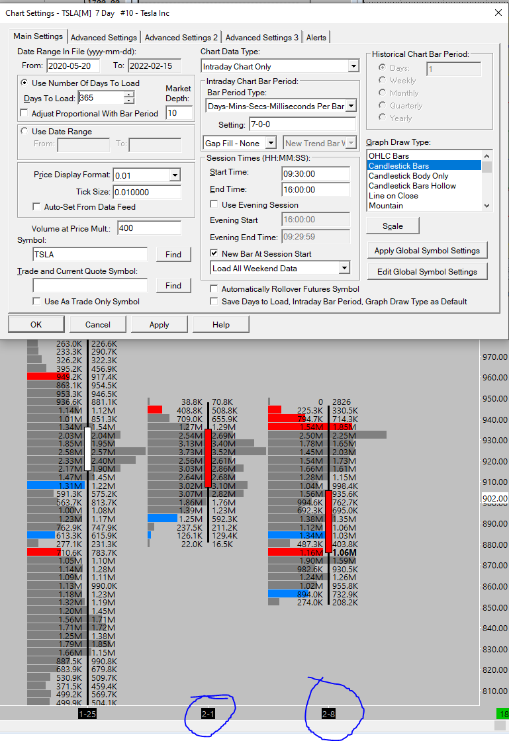Click Edit Global Symbol Settings
The width and height of the screenshot is (509, 741).
click(x=427, y=272)
